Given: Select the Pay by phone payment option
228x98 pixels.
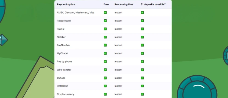Looking at the screenshot, I should (x=64, y=62).
